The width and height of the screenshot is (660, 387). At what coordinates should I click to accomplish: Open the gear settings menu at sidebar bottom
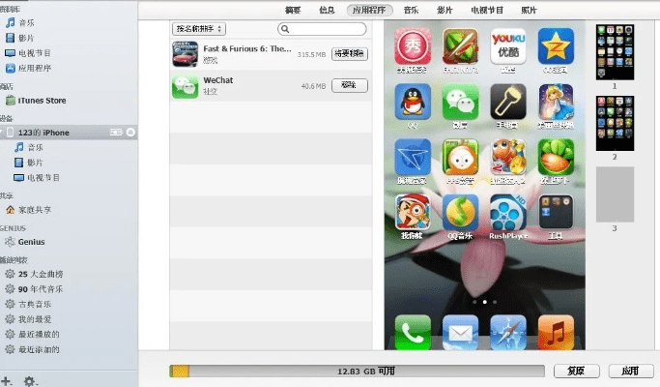point(30,381)
